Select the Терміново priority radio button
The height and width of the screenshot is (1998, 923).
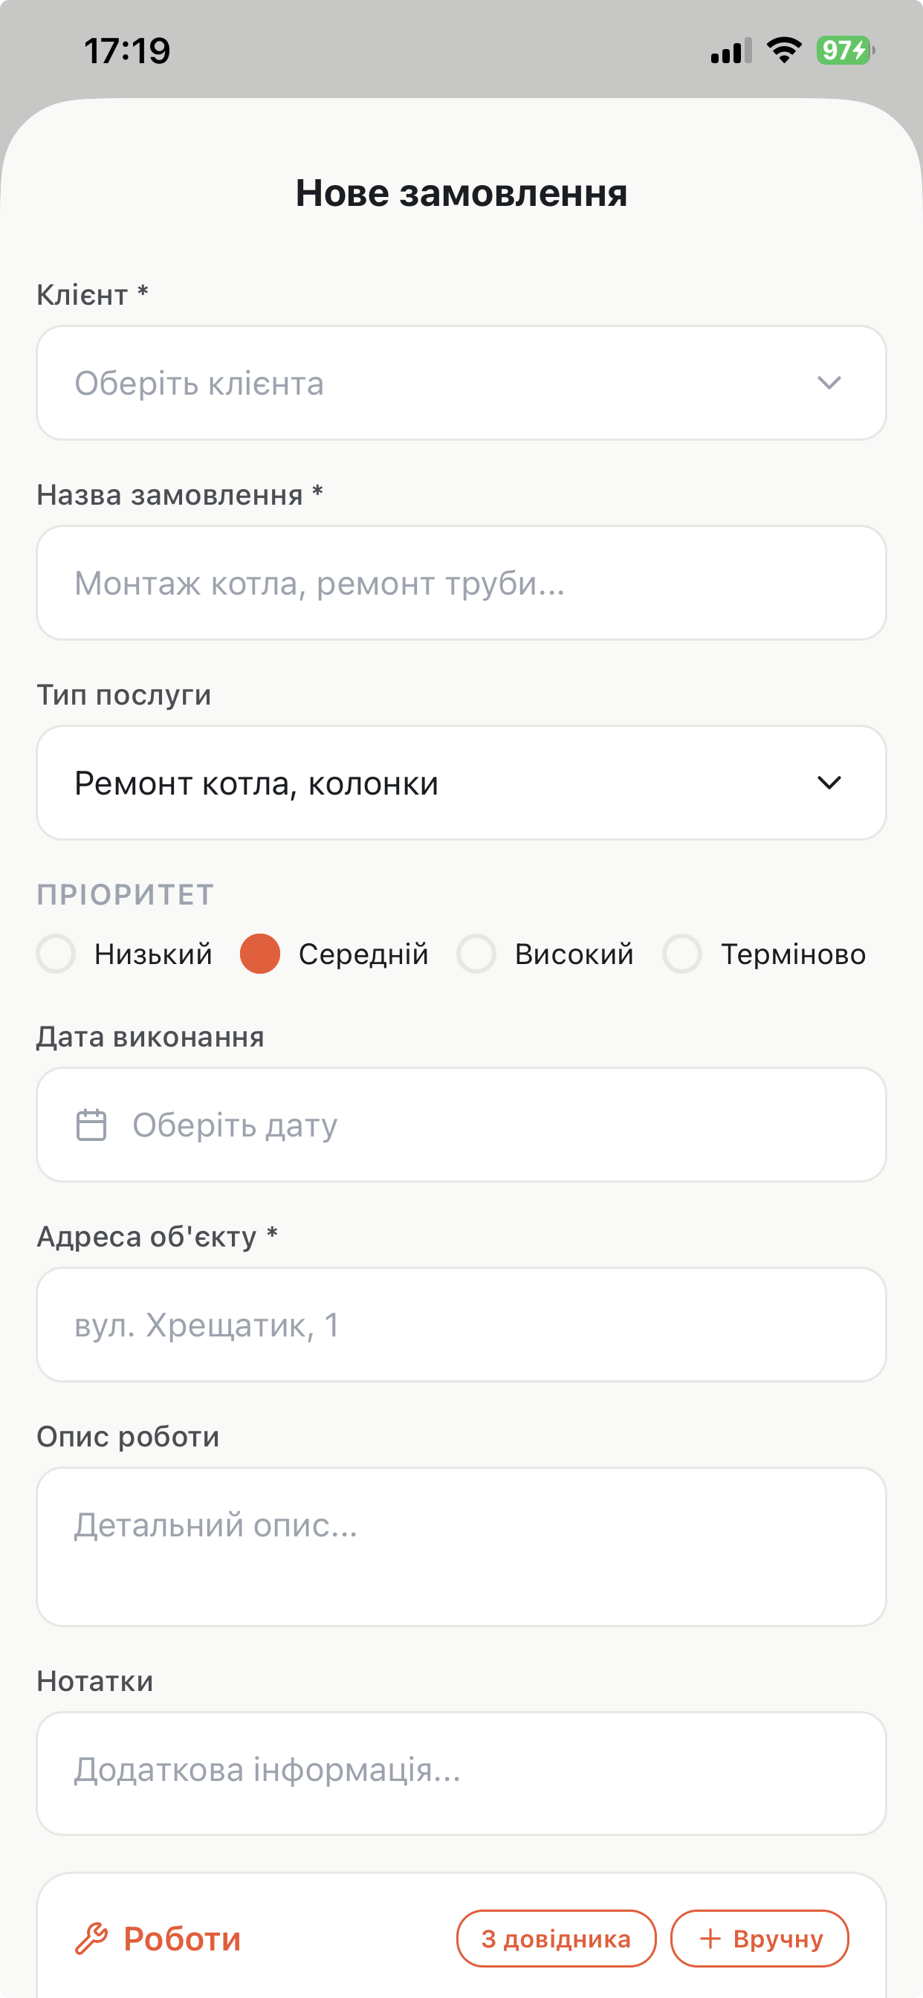(x=681, y=953)
